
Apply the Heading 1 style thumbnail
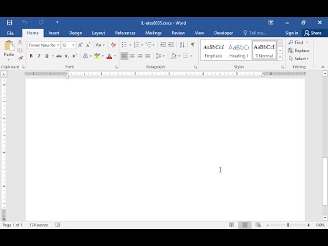[239, 51]
